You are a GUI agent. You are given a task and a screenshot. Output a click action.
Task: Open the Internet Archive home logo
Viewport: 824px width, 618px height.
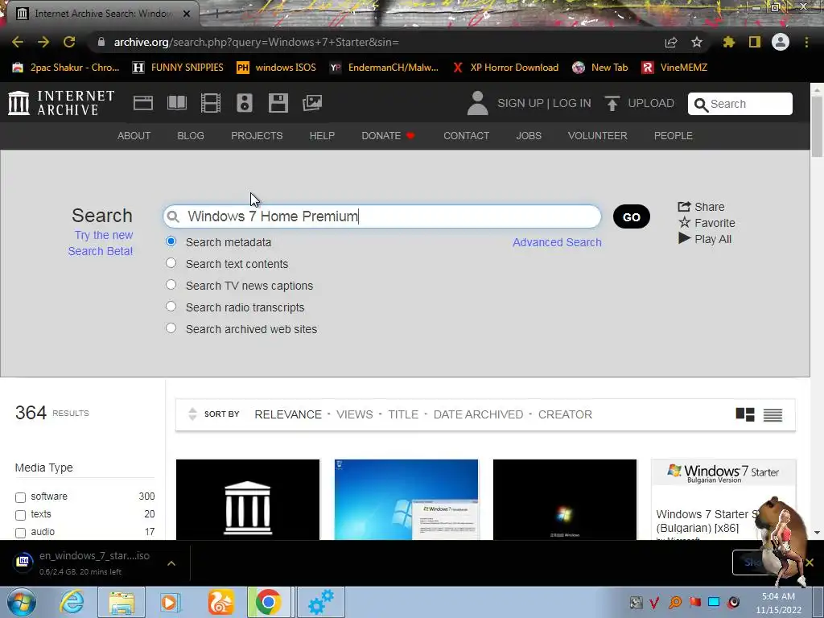(61, 103)
